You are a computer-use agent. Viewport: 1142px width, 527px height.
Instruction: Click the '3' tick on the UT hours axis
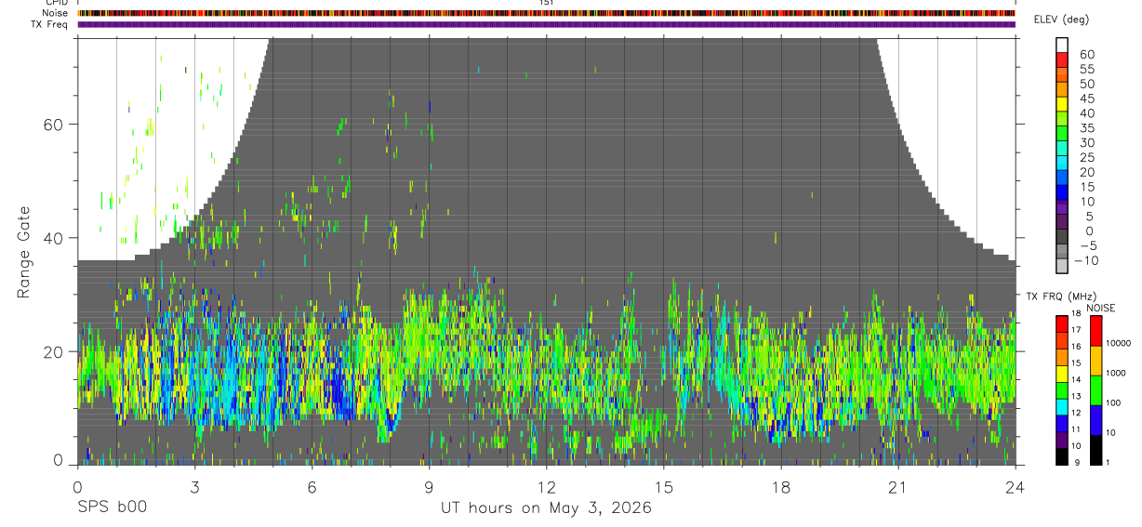coord(194,486)
